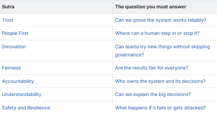Open the People First link

(x=15, y=33)
